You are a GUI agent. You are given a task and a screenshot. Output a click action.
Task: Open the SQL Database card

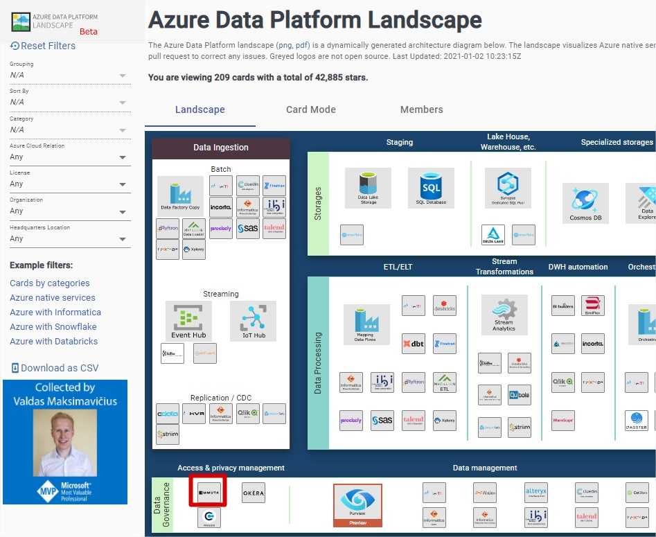click(x=431, y=188)
